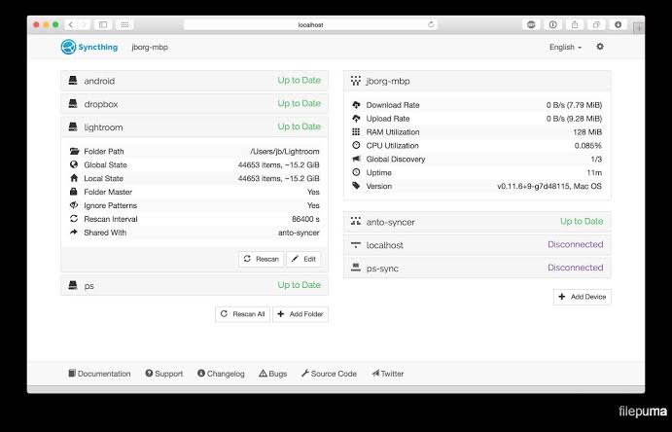Click the 128 MiB RAM value
This screenshot has height=432, width=672.
tap(587, 132)
